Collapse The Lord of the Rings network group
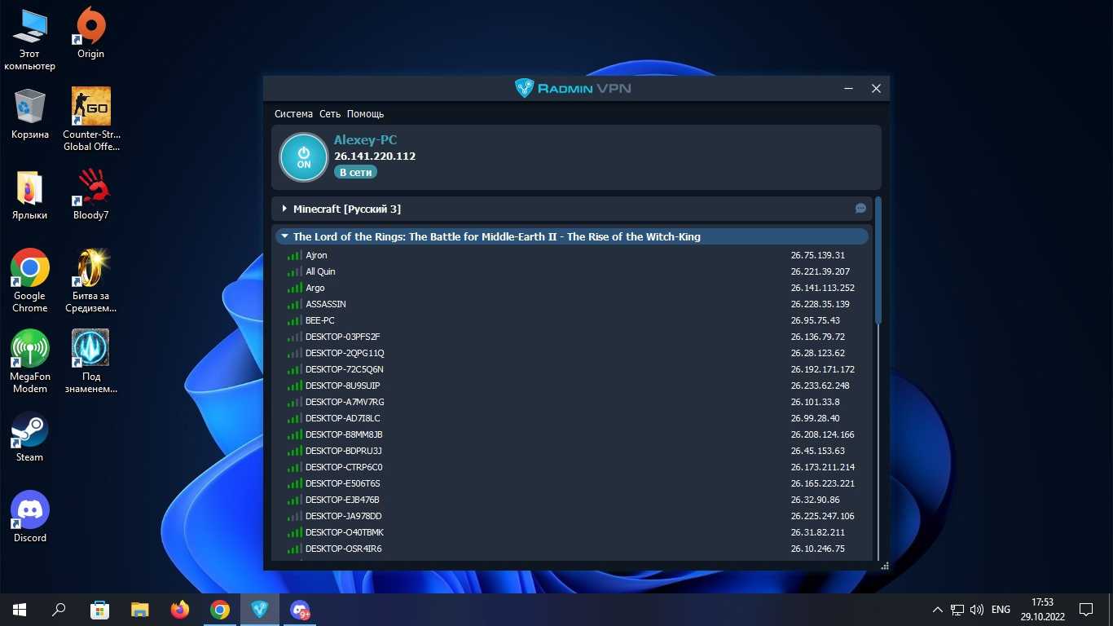Screen dimensions: 1113x626 pos(284,236)
